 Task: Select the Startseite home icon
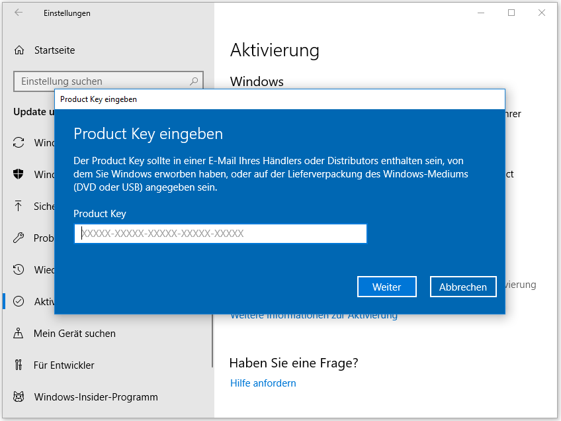point(21,50)
